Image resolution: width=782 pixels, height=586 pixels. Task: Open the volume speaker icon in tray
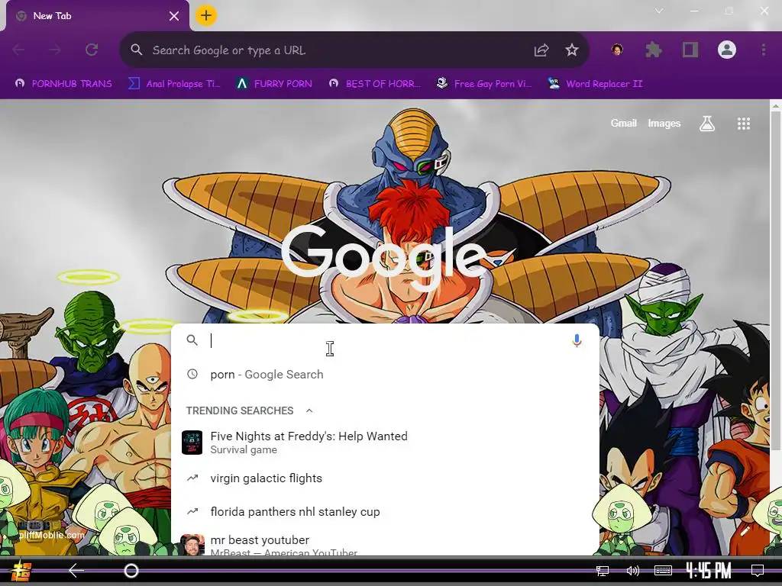click(632, 571)
